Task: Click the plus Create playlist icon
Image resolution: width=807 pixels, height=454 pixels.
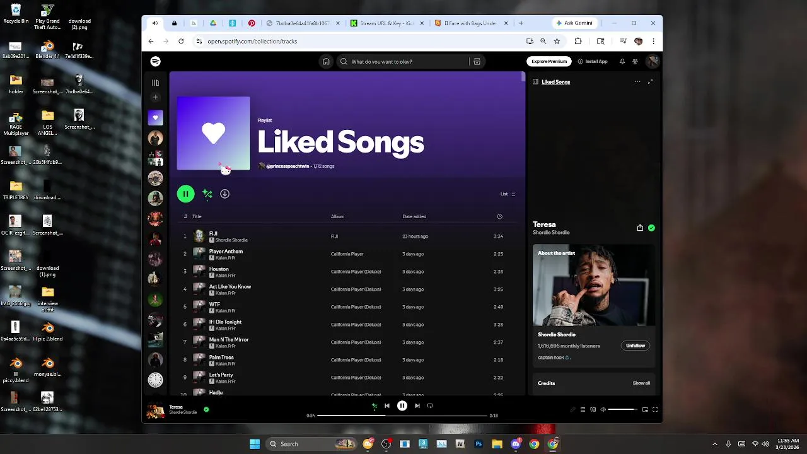Action: (x=155, y=97)
